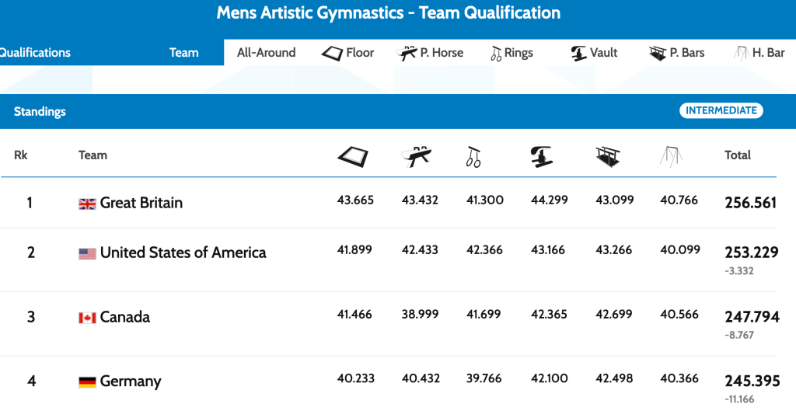This screenshot has width=796, height=411.
Task: Click the rings column header icon
Action: (473, 156)
